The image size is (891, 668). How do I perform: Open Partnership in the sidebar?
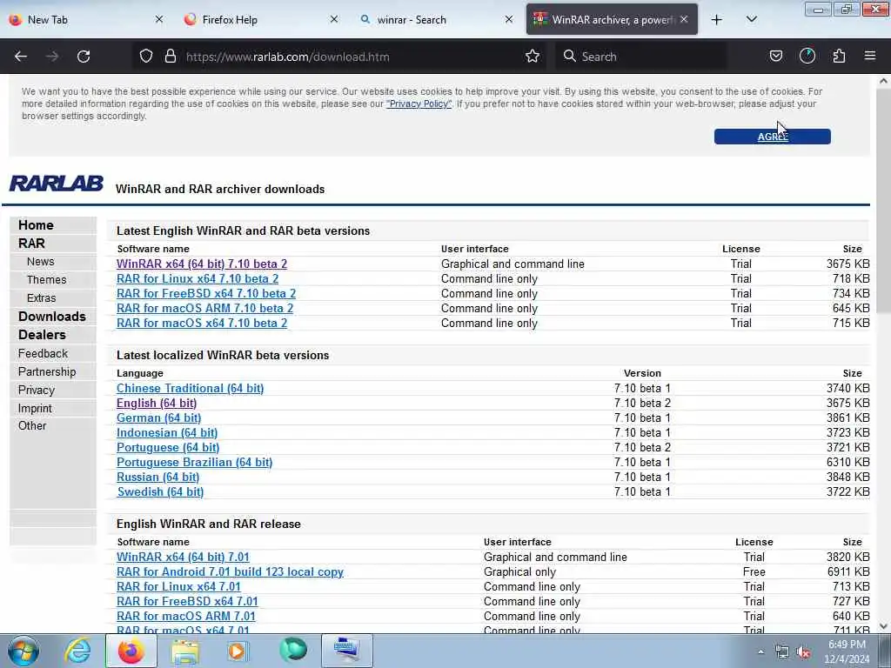point(47,371)
